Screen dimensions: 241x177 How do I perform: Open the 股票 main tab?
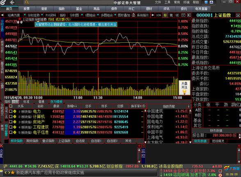[x=26, y=9]
